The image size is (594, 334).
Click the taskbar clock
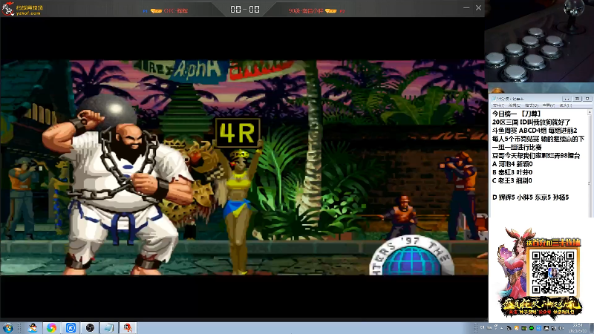578,328
